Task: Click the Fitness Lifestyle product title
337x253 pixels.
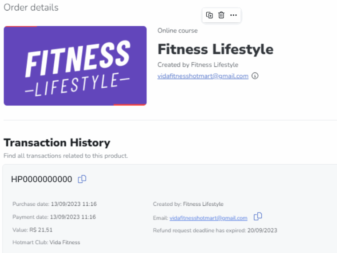Action: pyautogui.click(x=216, y=49)
